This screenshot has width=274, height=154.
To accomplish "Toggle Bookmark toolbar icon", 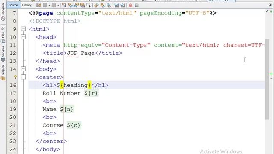I will tap(109, 6).
